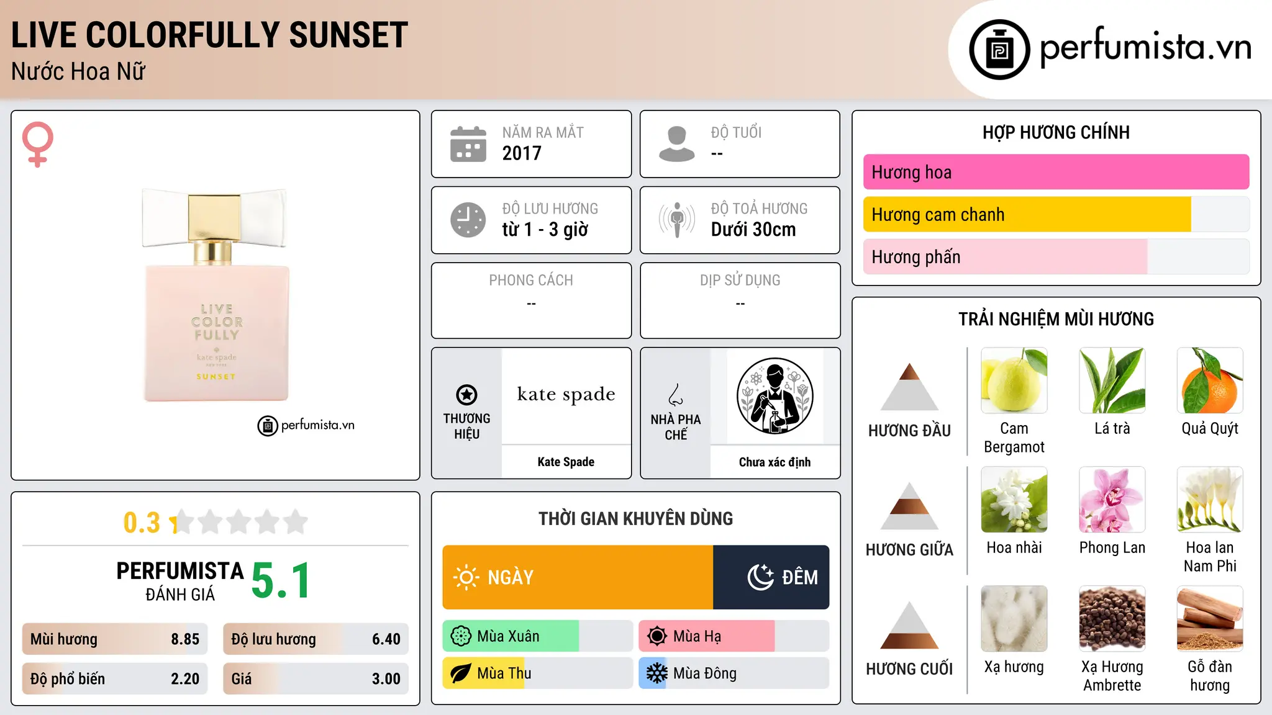Click the star badge icon above Thương hiệu
1272x715 pixels.
(466, 395)
